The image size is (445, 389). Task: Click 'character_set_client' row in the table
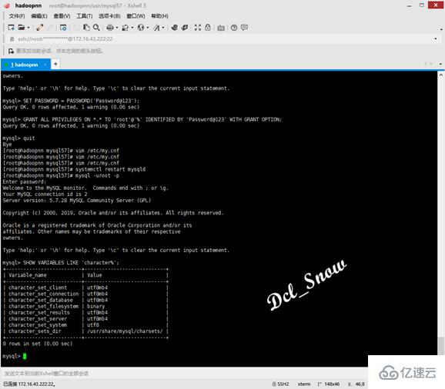38,288
